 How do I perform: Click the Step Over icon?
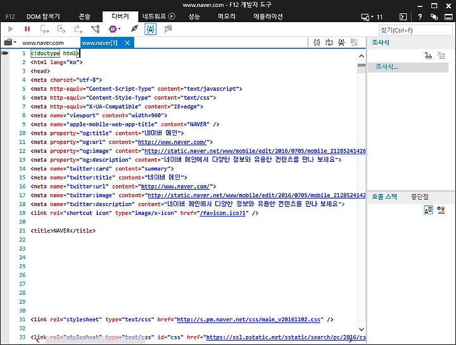(61, 29)
